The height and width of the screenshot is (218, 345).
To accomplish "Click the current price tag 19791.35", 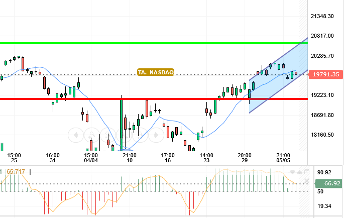I will 326,74.
